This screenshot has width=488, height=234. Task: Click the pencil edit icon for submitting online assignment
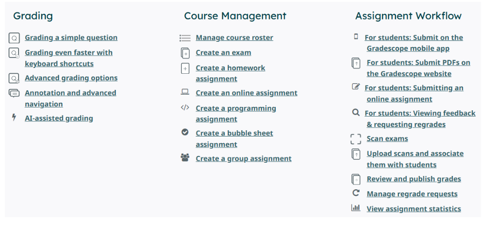[x=356, y=87]
